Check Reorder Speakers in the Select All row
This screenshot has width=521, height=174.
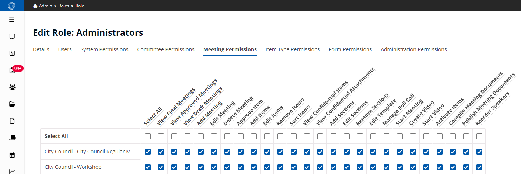pyautogui.click(x=479, y=136)
